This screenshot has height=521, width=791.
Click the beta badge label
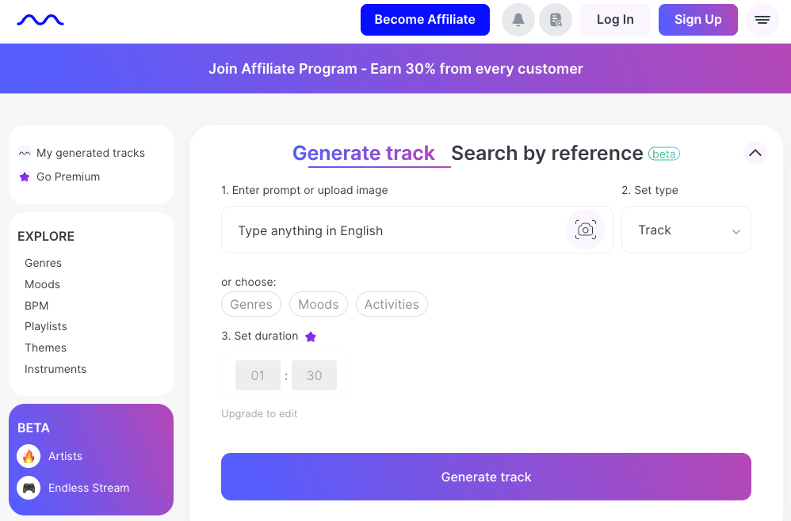click(x=664, y=154)
